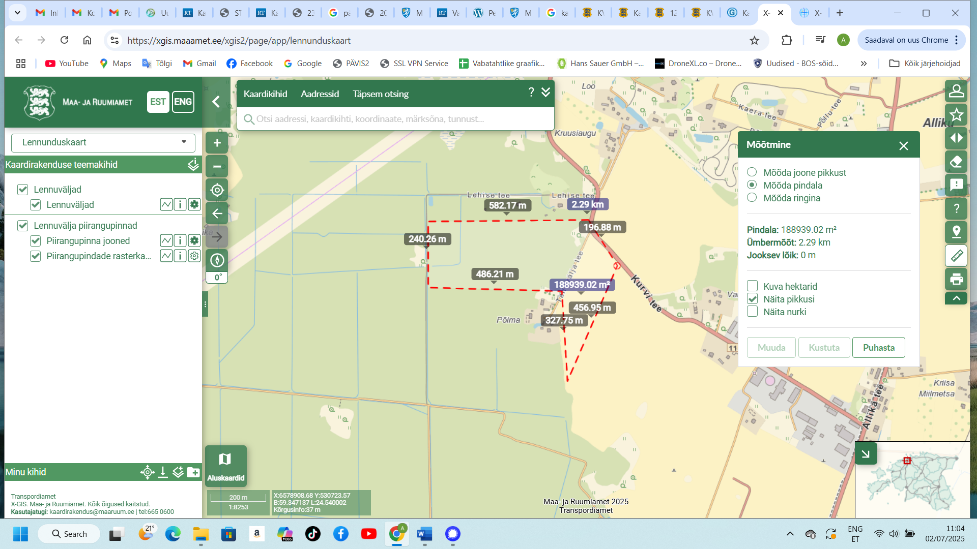Zoom out with the map minus button
This screenshot has height=549, width=977.
217,166
